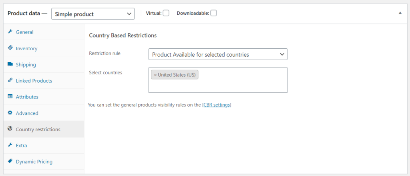Click the Attributes list icon
This screenshot has width=410, height=176.
click(x=10, y=96)
